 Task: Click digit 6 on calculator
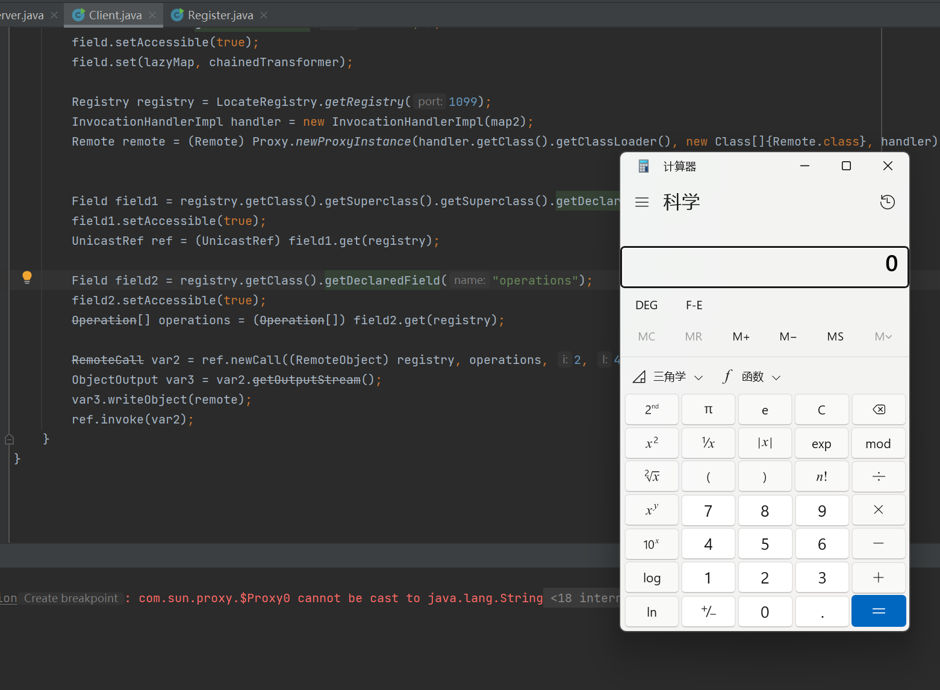(x=821, y=544)
